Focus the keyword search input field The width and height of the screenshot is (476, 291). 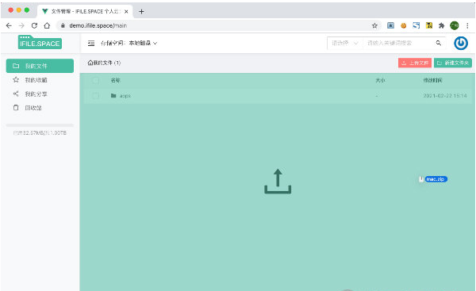click(x=397, y=43)
